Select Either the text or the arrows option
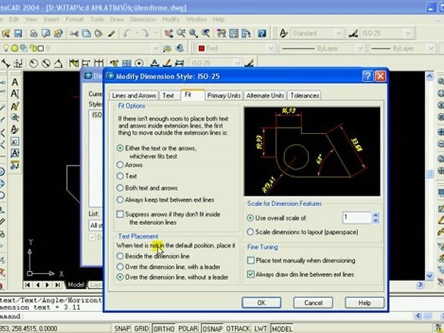The height and width of the screenshot is (333, 444). 120,148
